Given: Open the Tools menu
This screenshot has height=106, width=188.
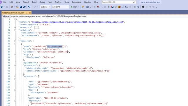Looking at the screenshot, I should [67, 2].
